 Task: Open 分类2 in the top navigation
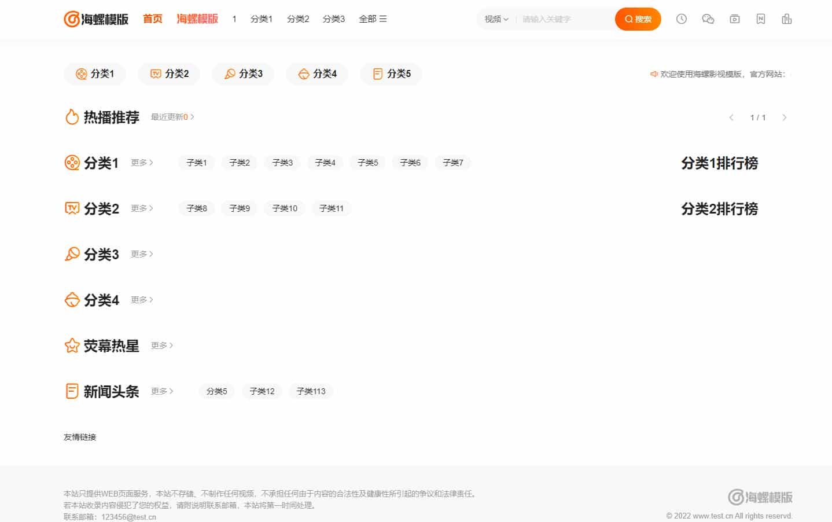[x=298, y=19]
